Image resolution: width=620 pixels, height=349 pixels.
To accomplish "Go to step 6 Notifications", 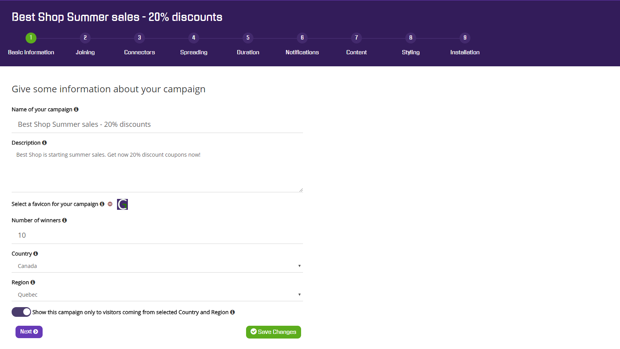I will pyautogui.click(x=302, y=44).
